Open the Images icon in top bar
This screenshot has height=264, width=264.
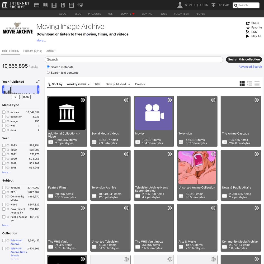point(80,5)
